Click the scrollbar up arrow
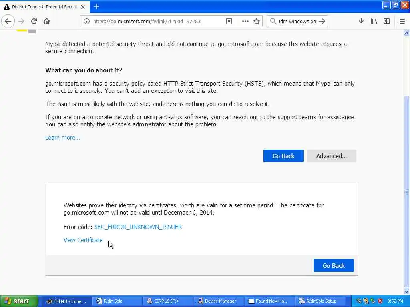 pyautogui.click(x=407, y=33)
